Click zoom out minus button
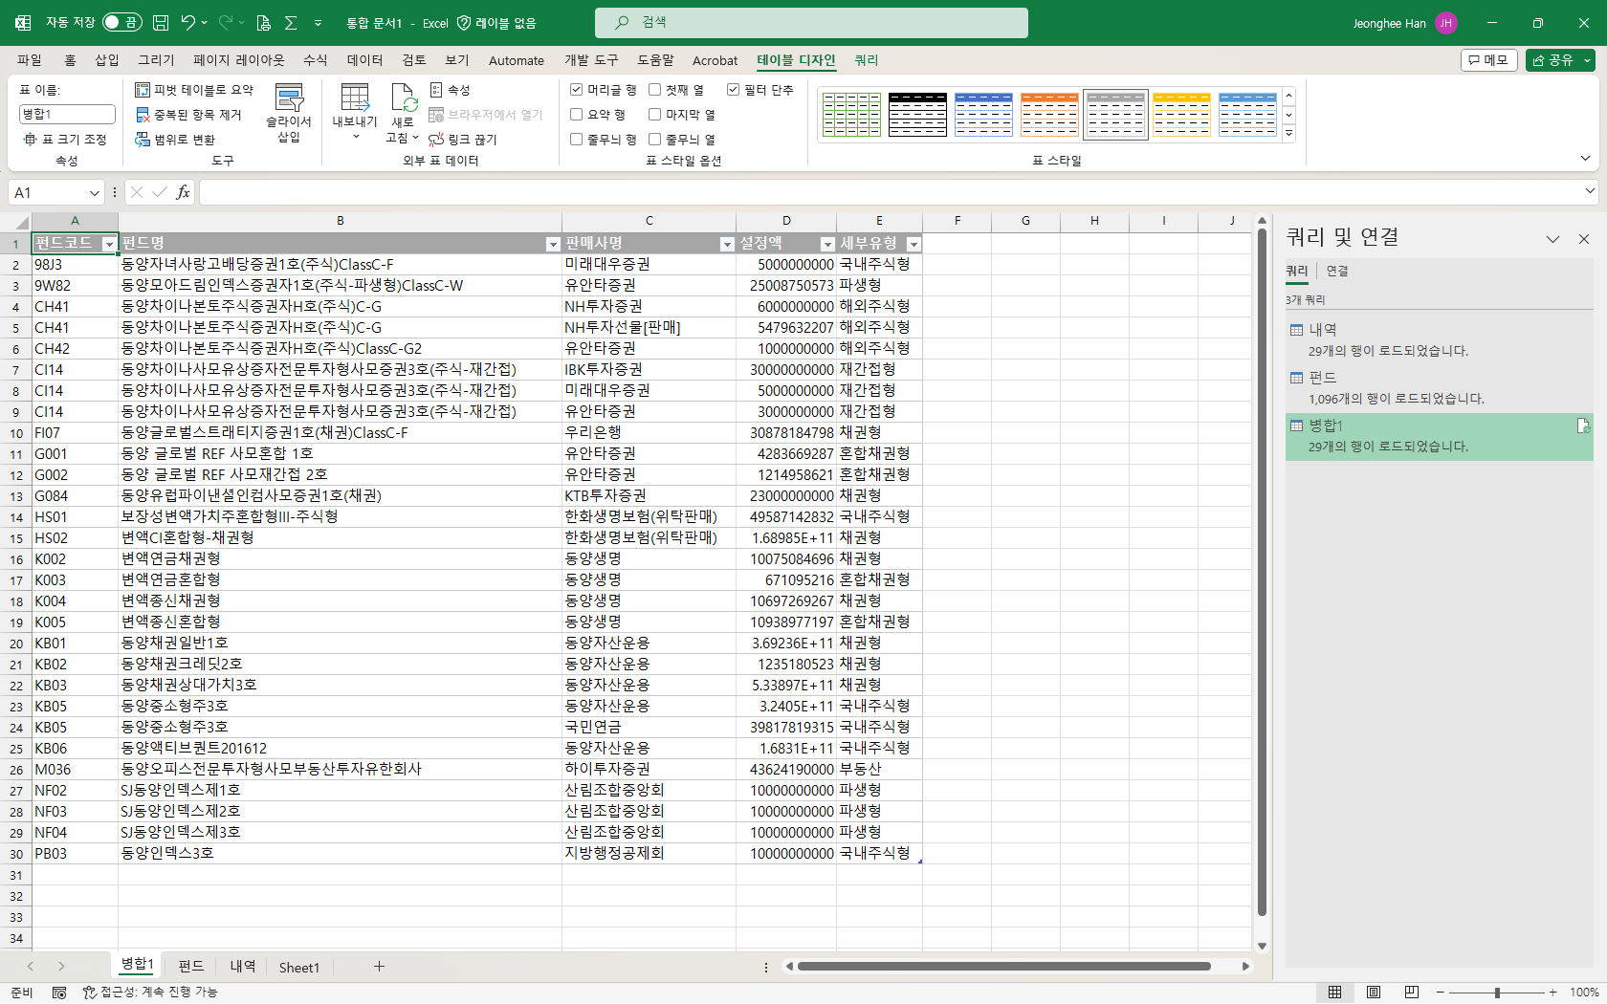Viewport: 1607px width, 1004px height. click(x=1441, y=993)
